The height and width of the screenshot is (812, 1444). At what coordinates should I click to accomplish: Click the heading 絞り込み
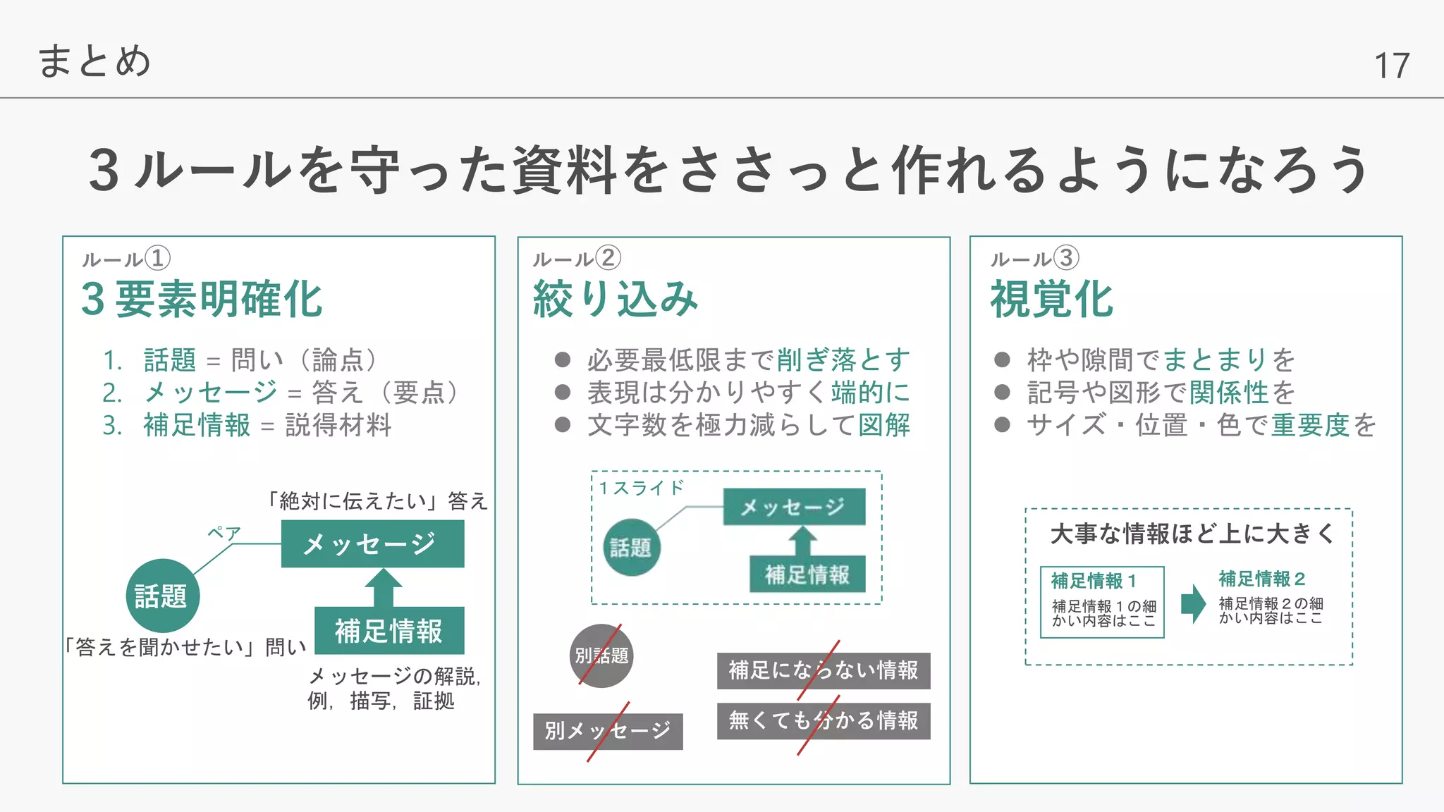coord(616,299)
